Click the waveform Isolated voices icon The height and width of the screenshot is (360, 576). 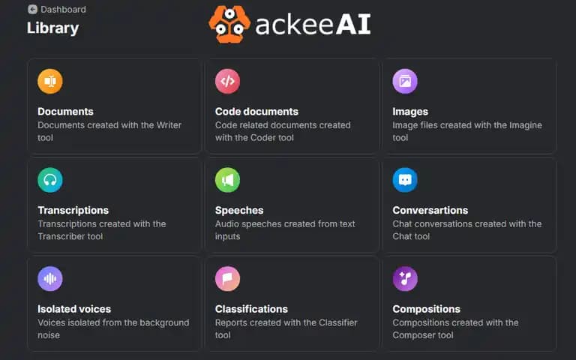point(50,279)
